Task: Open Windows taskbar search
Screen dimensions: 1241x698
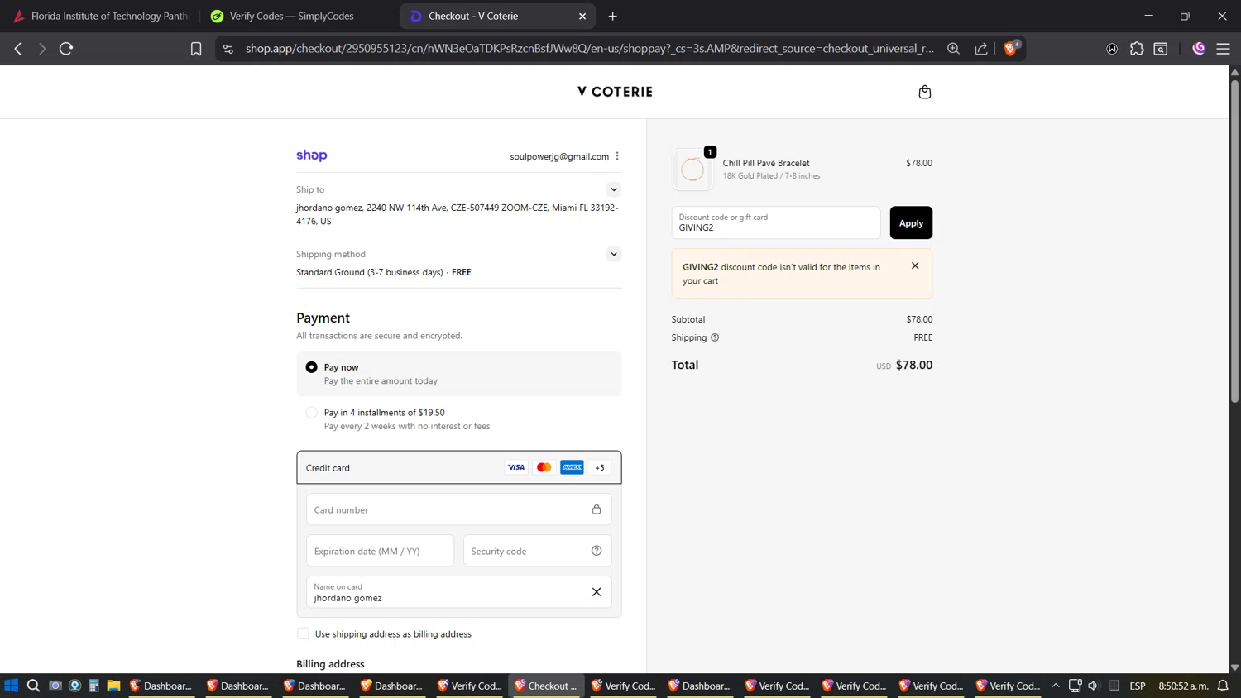Action: pyautogui.click(x=33, y=686)
